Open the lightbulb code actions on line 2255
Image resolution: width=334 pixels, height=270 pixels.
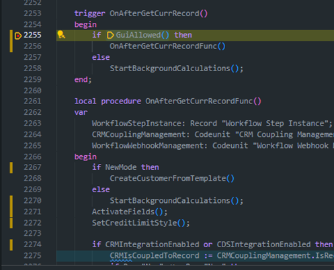click(x=61, y=35)
